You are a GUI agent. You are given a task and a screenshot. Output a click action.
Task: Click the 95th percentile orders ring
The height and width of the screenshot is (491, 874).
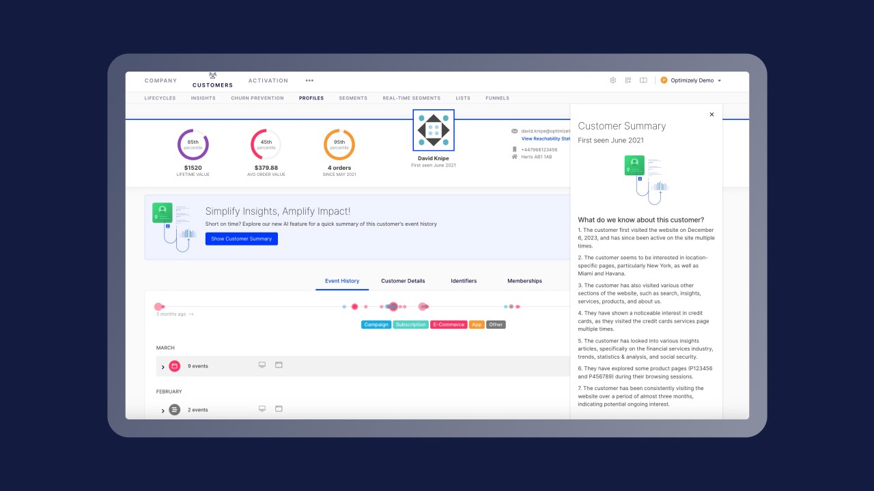(339, 145)
